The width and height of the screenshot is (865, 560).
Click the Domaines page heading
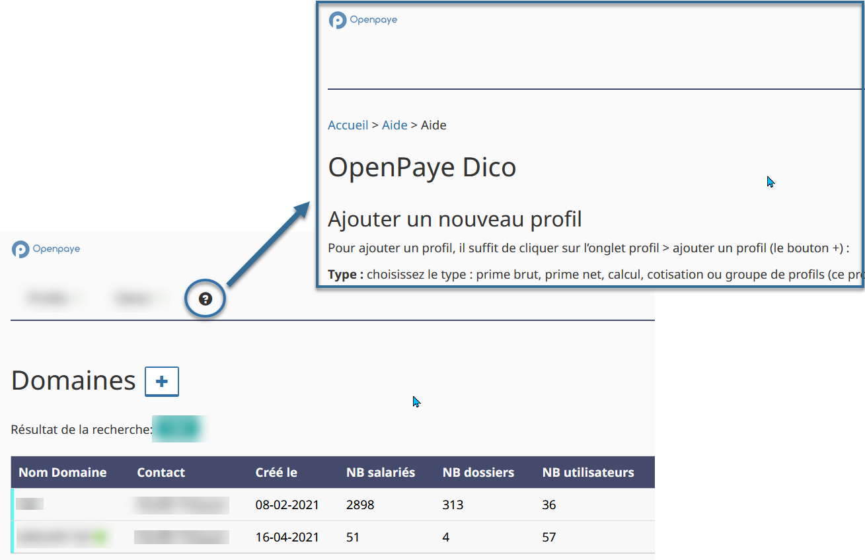coord(73,380)
